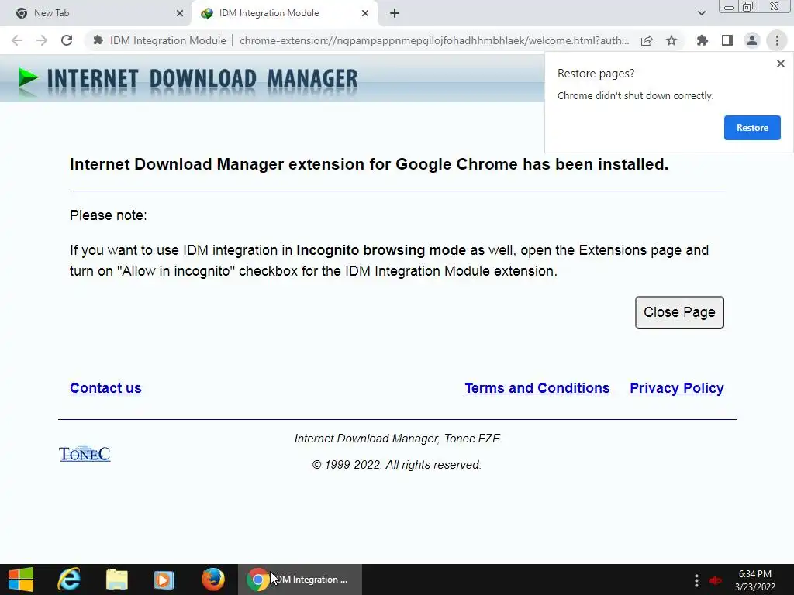Toggle the side panel icon
The width and height of the screenshot is (794, 595).
coord(727,40)
